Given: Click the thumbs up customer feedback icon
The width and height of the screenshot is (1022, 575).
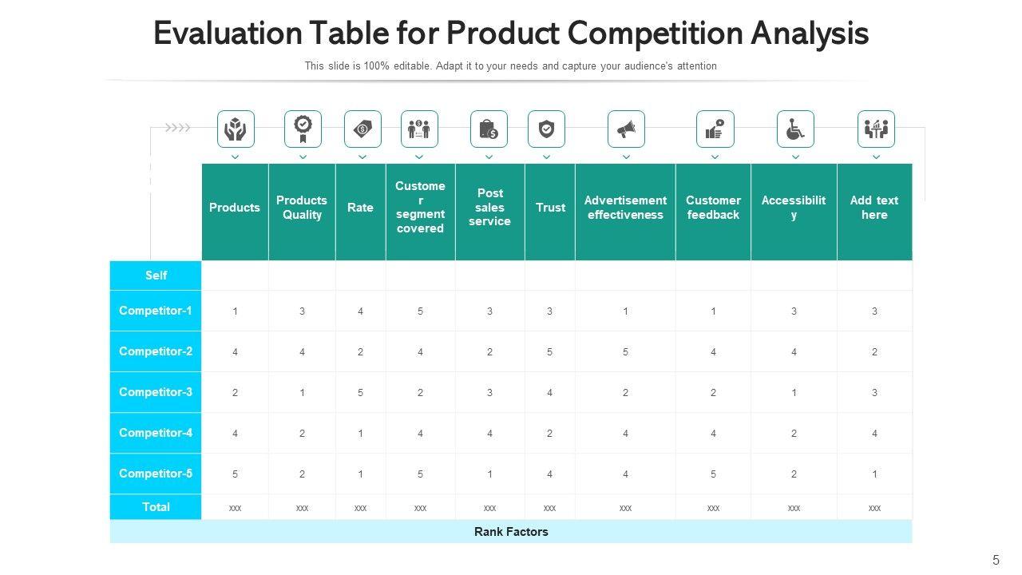Looking at the screenshot, I should tap(715, 129).
